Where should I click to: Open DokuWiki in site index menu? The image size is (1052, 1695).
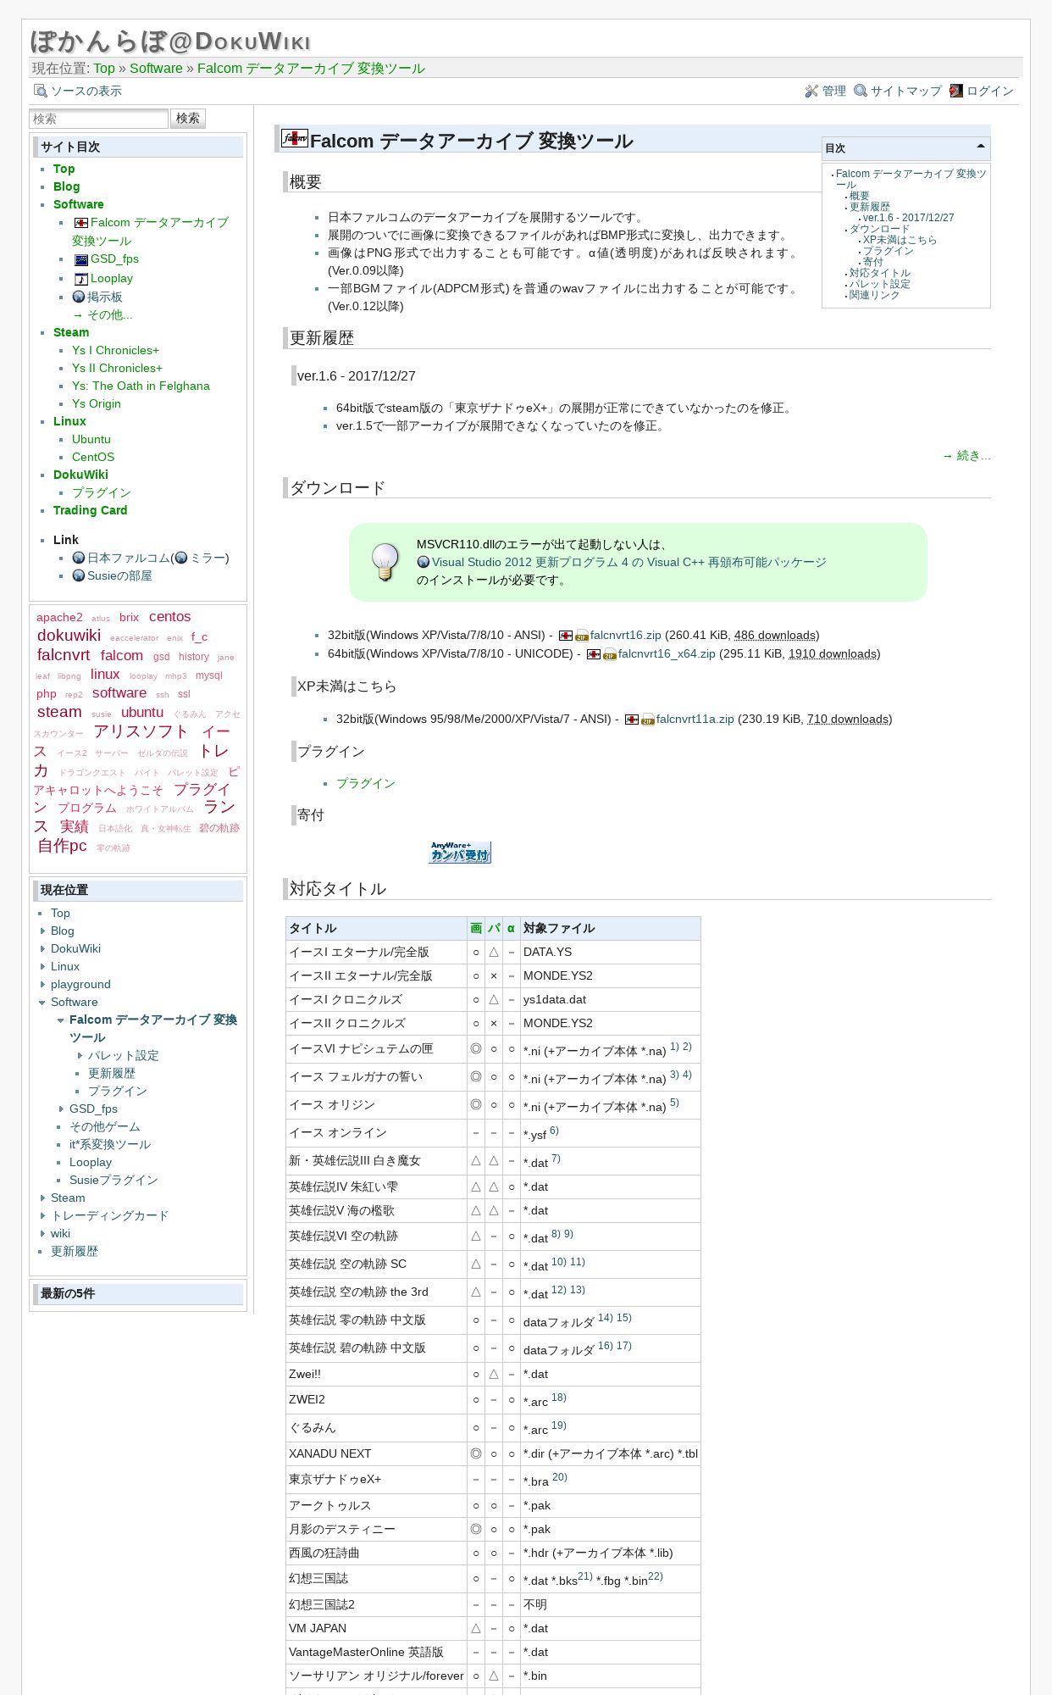click(x=80, y=475)
